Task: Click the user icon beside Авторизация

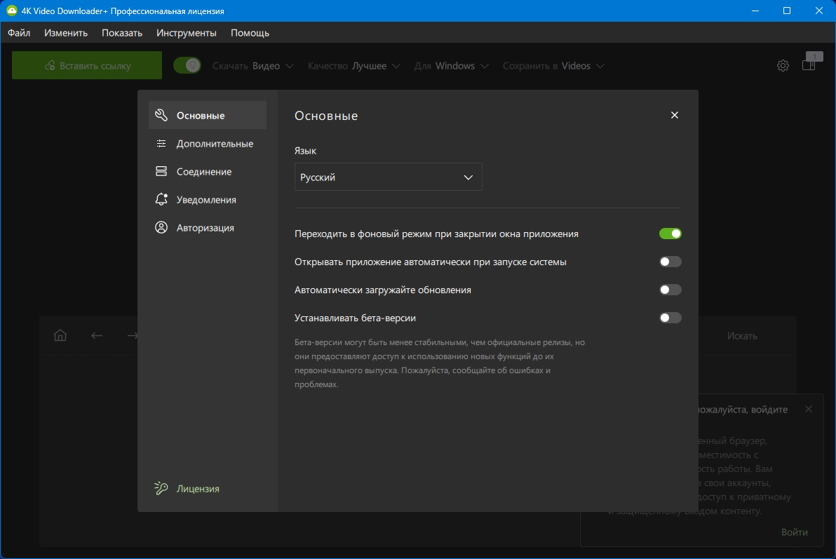Action: [x=161, y=228]
